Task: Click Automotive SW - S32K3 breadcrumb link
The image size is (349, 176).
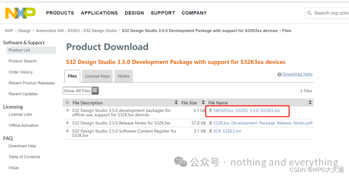Action: [x=76, y=31]
